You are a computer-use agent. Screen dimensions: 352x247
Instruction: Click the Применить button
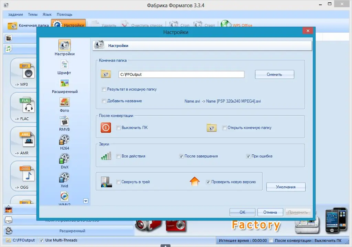click(x=298, y=212)
